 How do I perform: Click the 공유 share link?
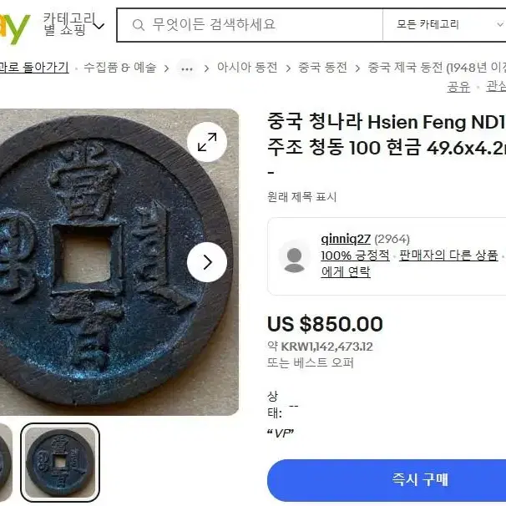click(458, 87)
